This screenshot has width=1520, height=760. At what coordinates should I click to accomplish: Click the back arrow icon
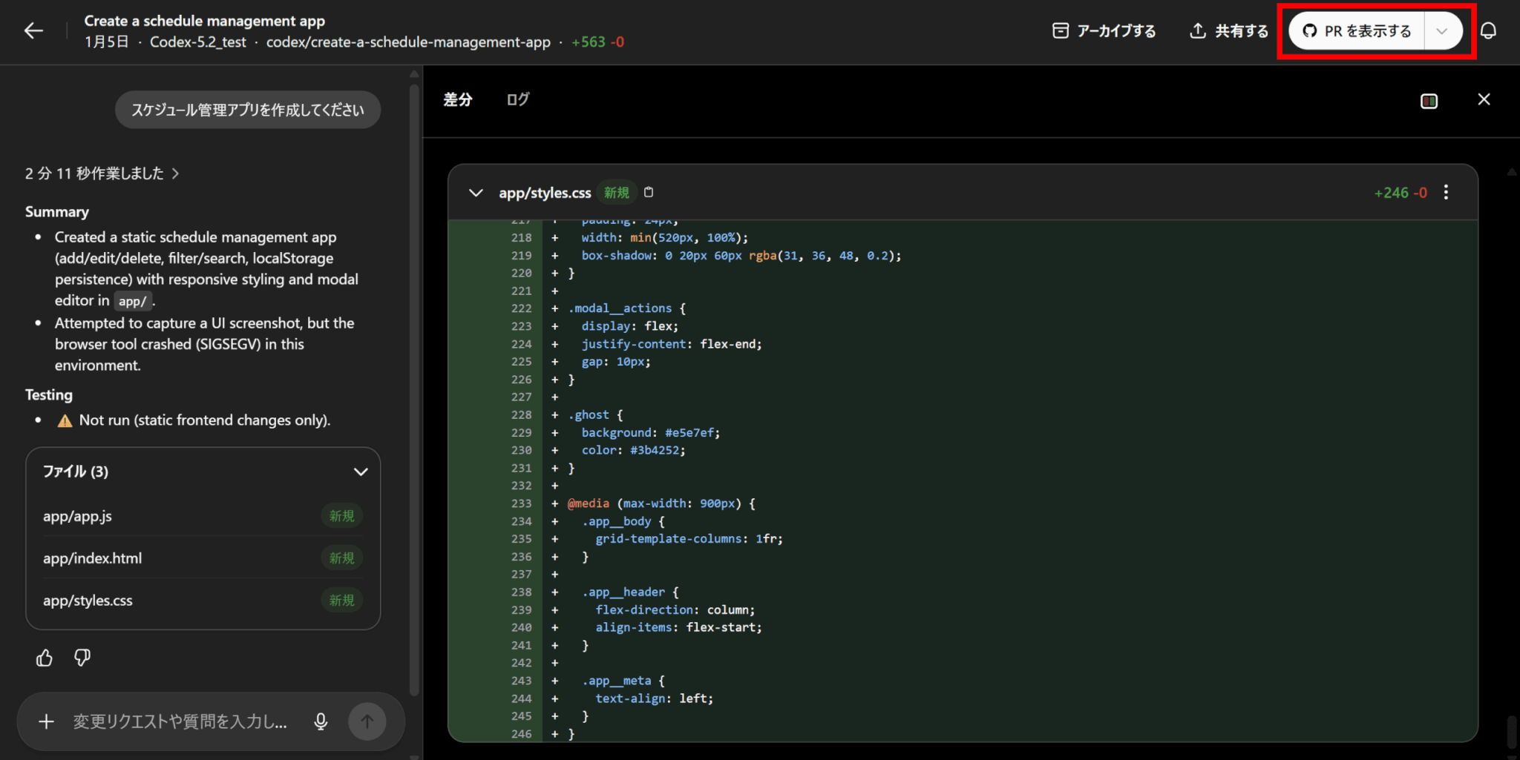pos(33,30)
